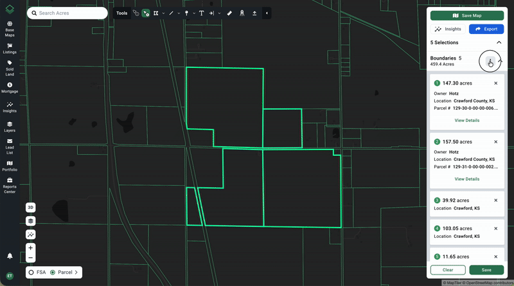Click the map layers stack button
The width and height of the screenshot is (514, 286).
pyautogui.click(x=31, y=221)
